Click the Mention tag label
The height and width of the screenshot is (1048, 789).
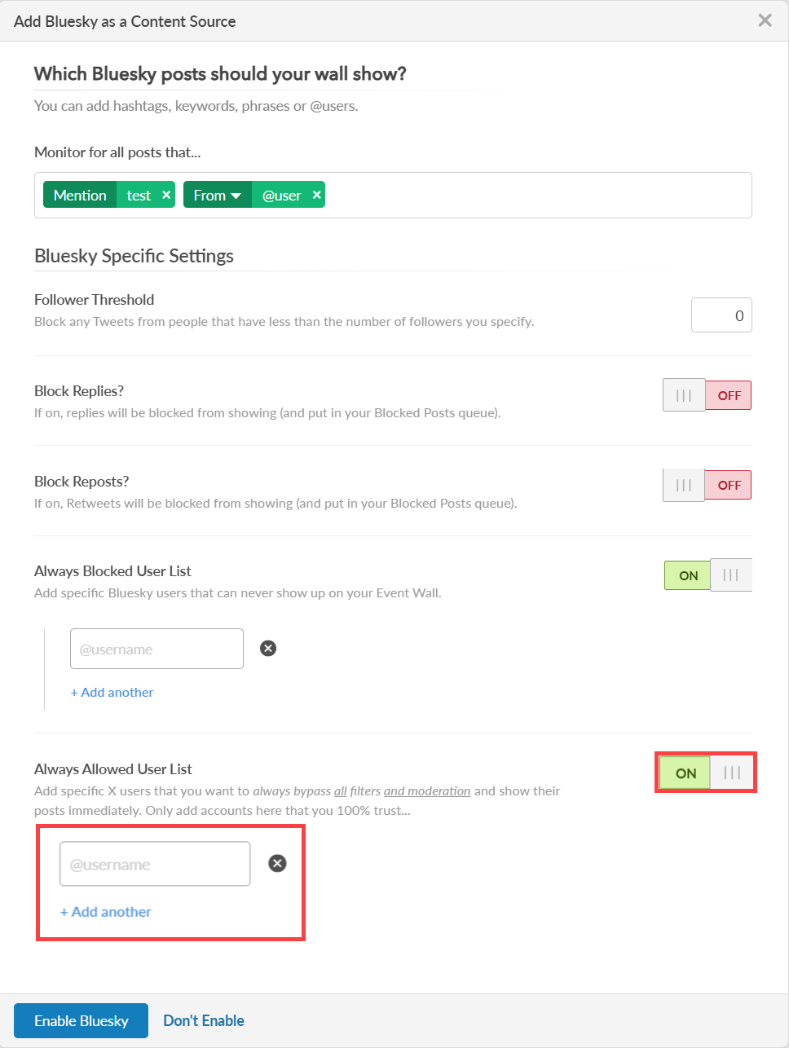click(x=80, y=195)
